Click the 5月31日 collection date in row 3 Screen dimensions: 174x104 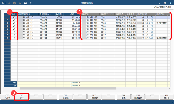(146, 23)
